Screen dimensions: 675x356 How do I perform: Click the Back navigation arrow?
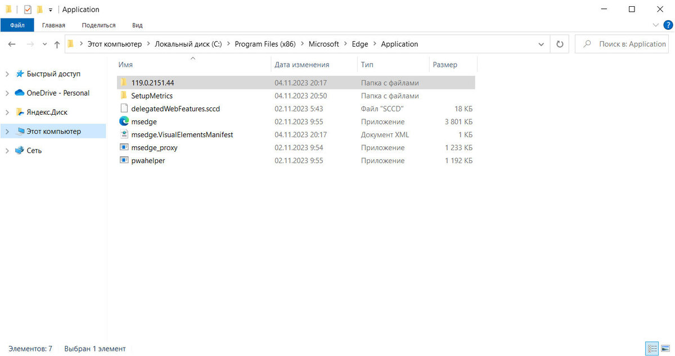click(x=12, y=44)
